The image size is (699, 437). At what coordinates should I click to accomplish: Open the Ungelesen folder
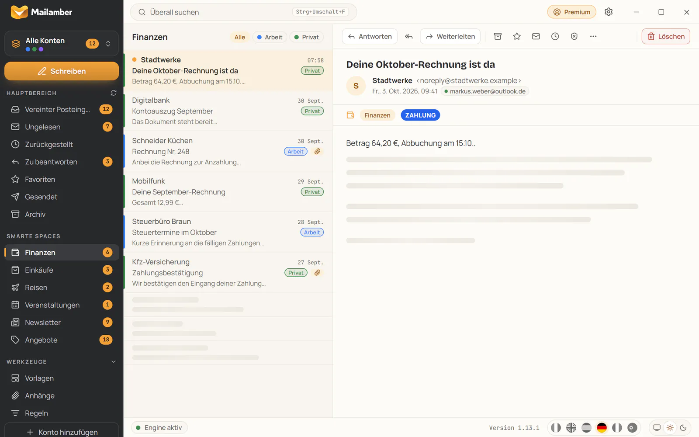[62, 127]
